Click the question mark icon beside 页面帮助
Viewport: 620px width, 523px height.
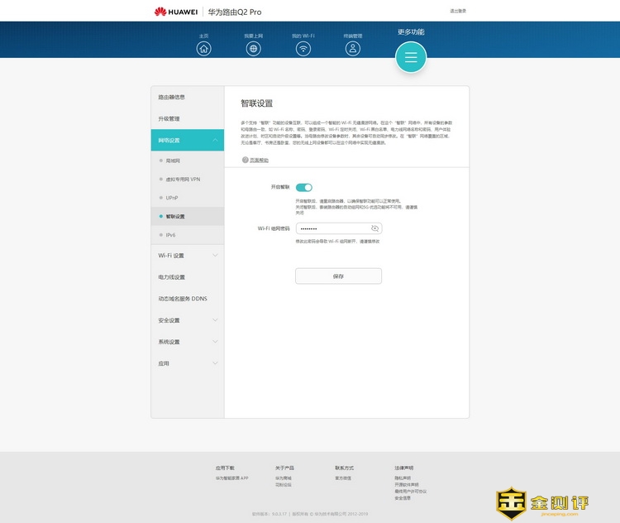[245, 160]
